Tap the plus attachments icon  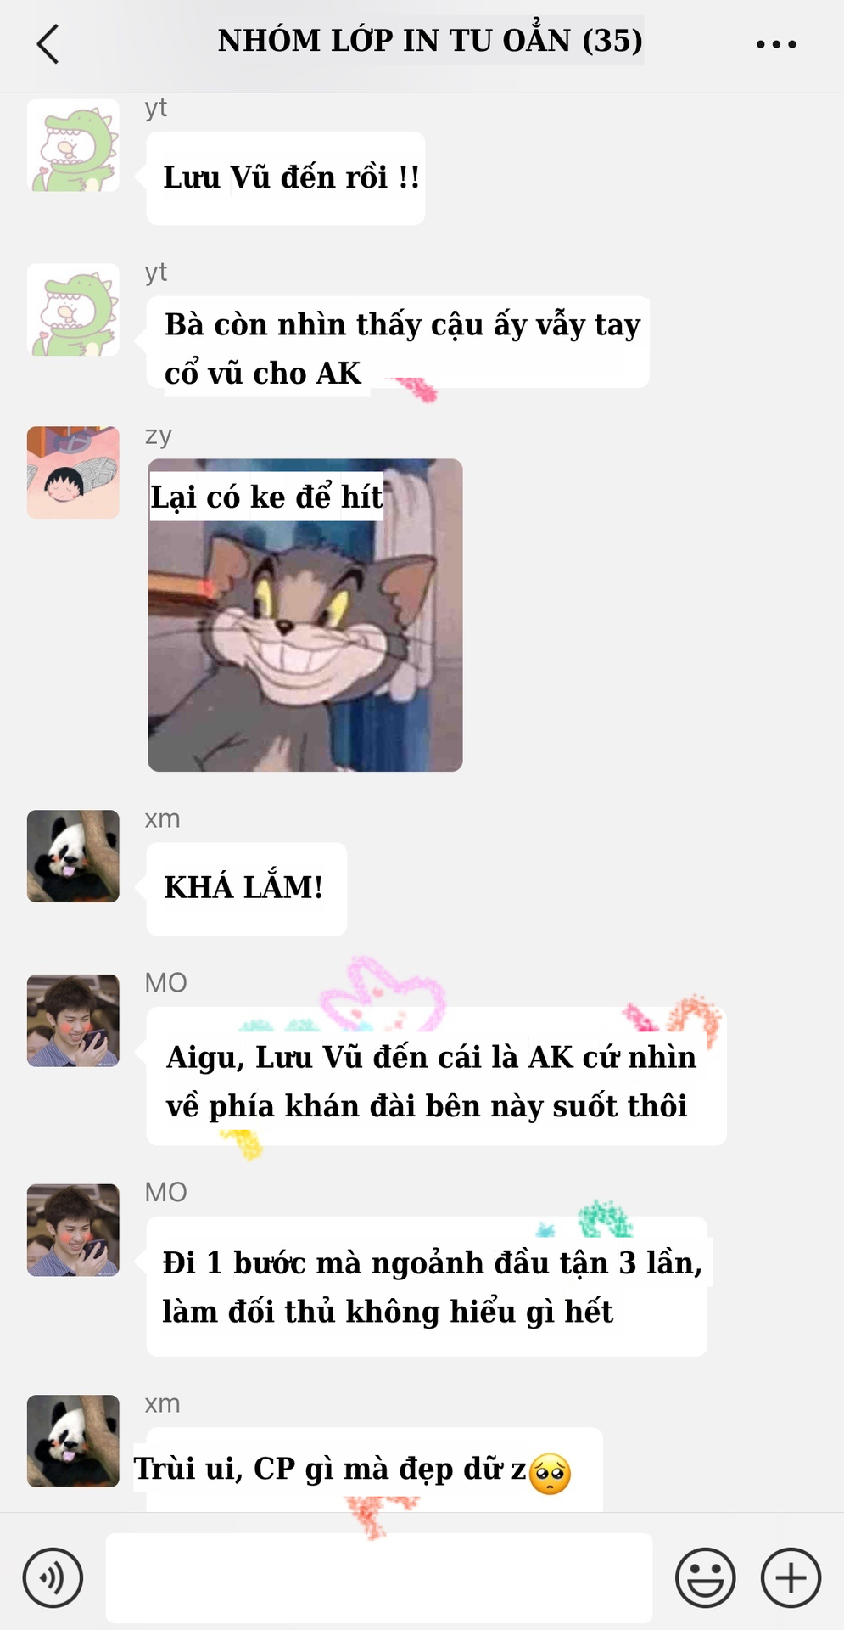[x=791, y=1578]
